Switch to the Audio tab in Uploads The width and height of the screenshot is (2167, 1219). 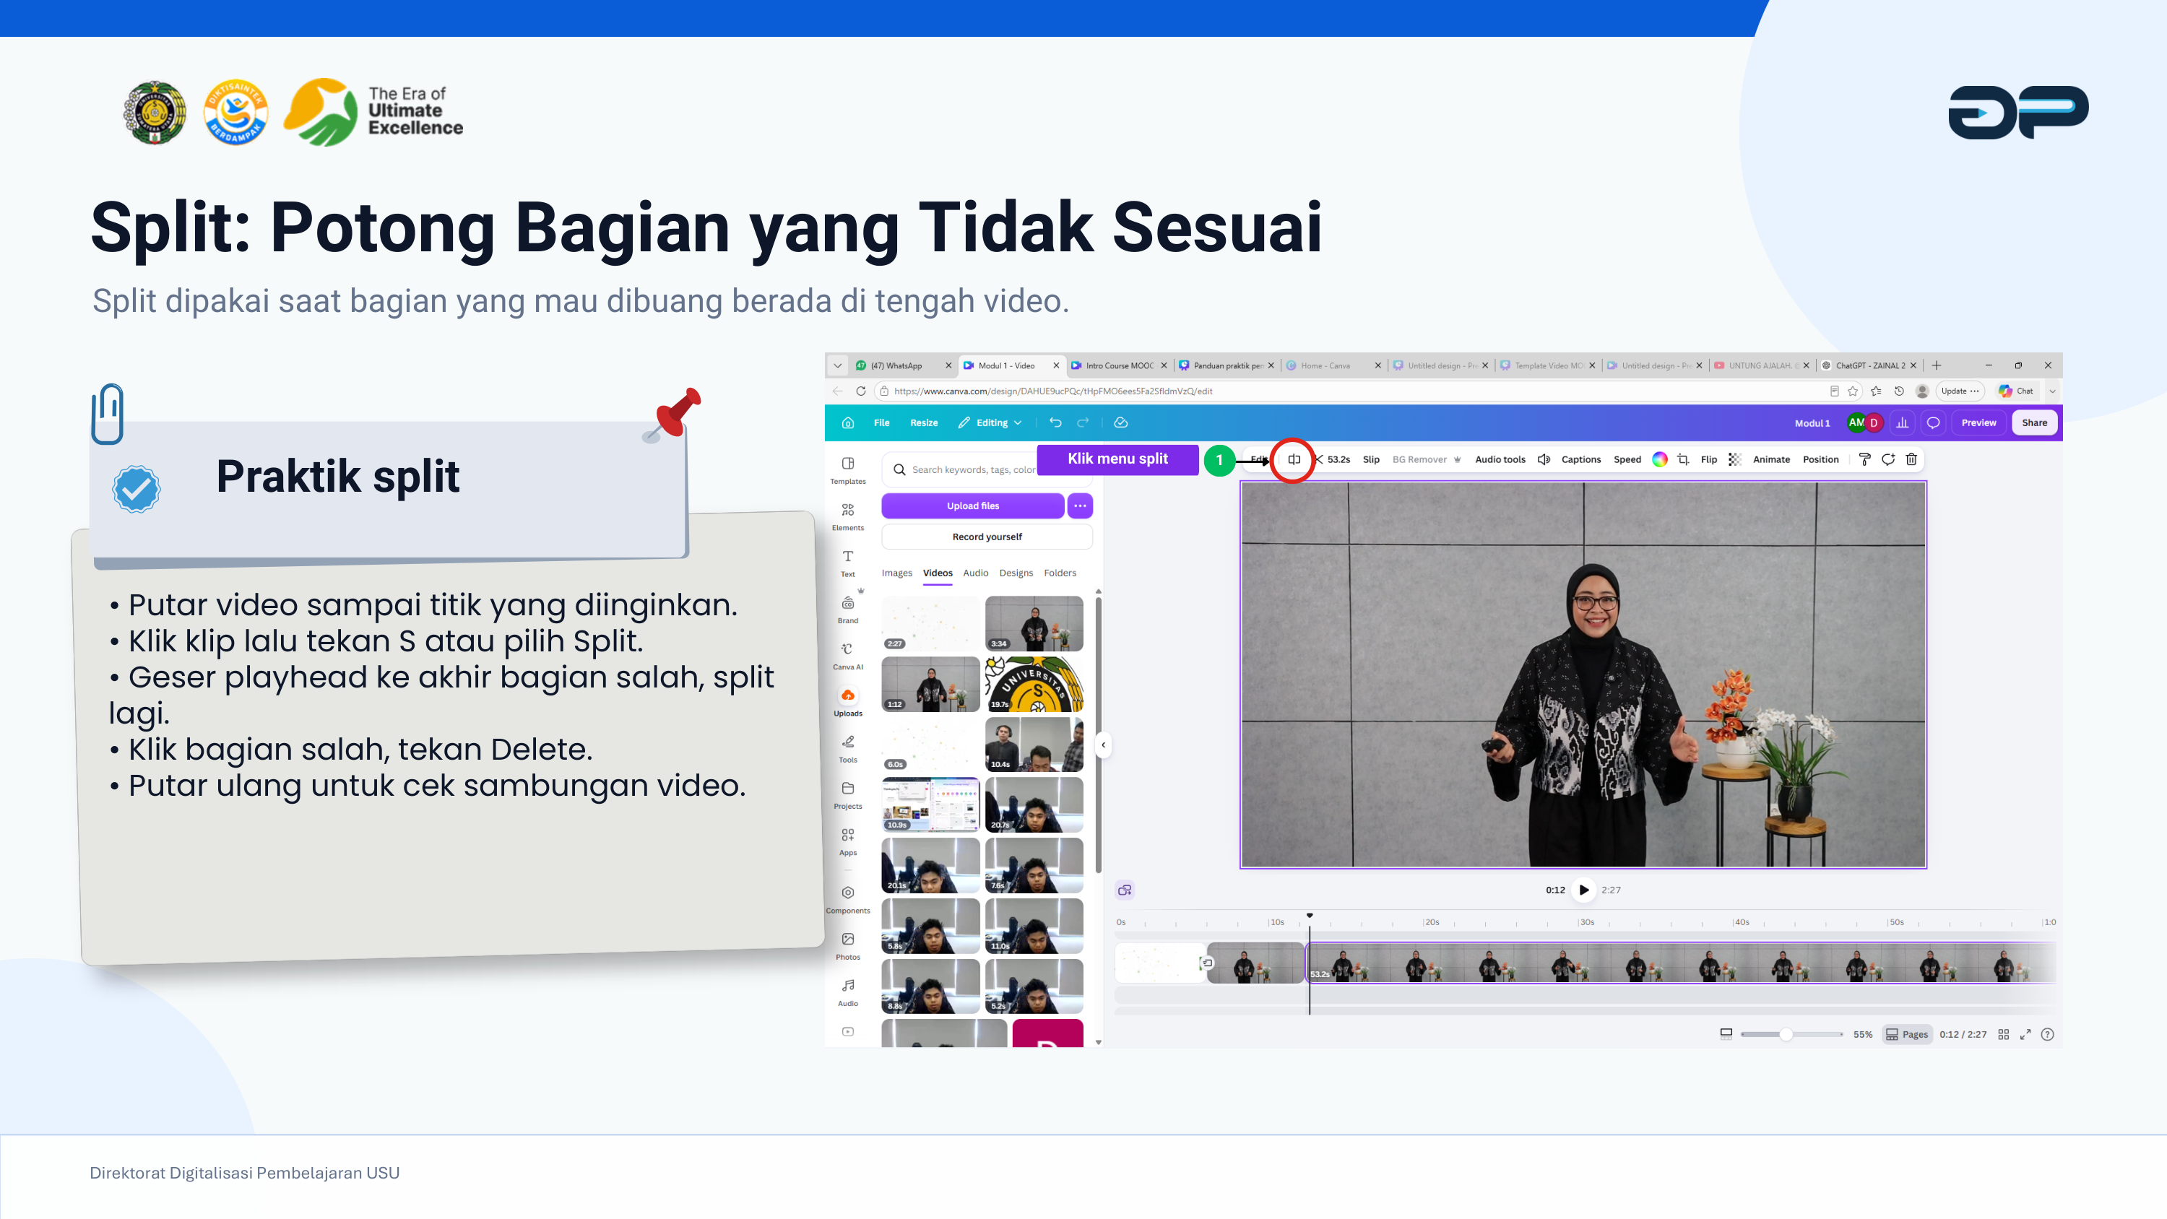point(976,573)
